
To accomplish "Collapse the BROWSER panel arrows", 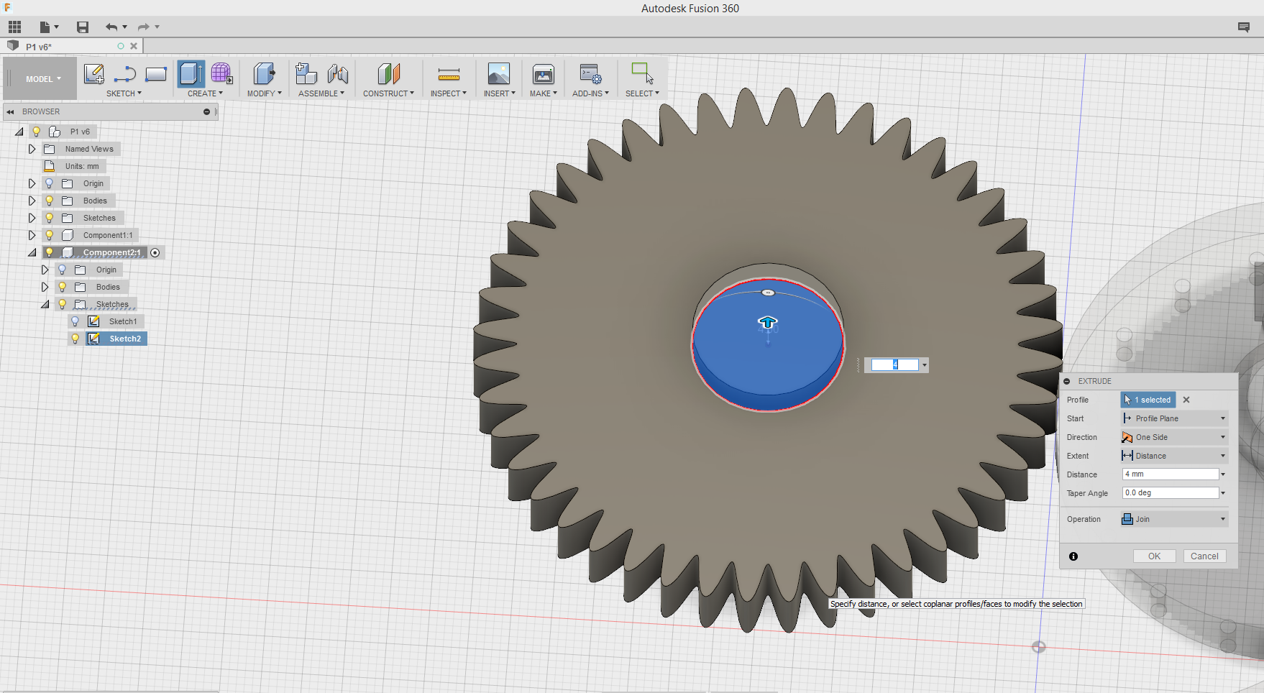I will coord(11,111).
